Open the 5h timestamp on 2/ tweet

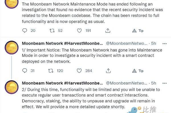(x=153, y=83)
